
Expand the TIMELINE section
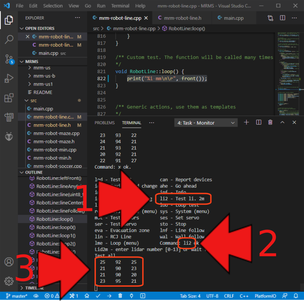pos(34,288)
